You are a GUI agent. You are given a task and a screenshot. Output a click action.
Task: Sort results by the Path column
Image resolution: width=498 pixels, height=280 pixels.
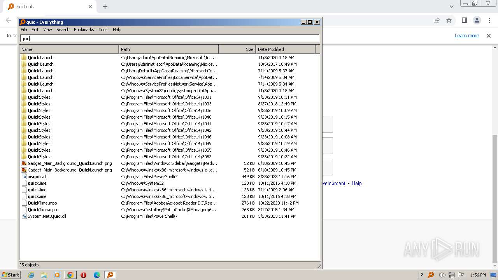click(168, 49)
